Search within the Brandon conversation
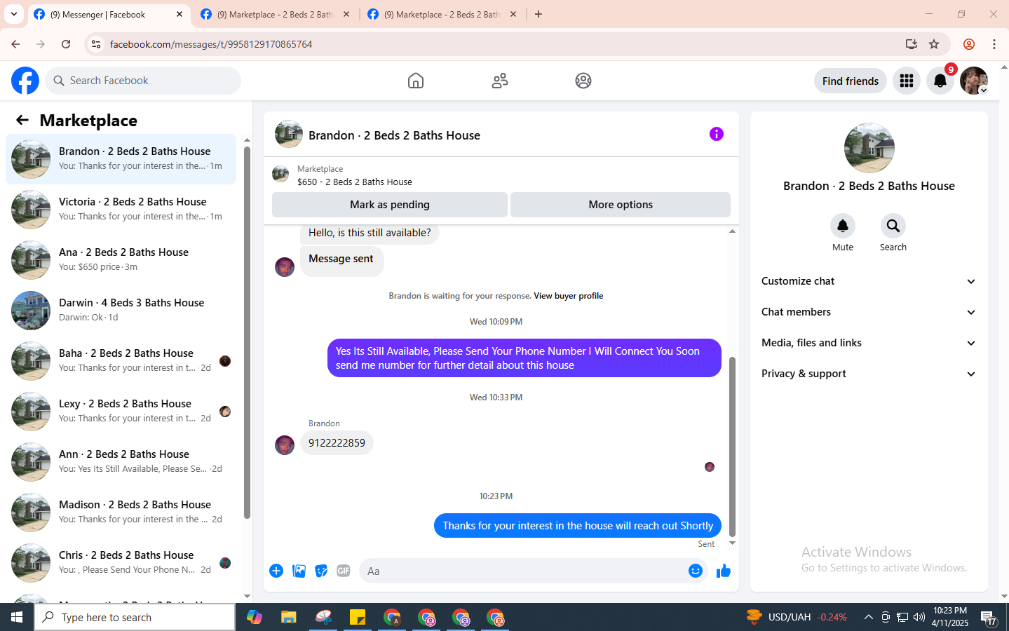 (x=893, y=226)
